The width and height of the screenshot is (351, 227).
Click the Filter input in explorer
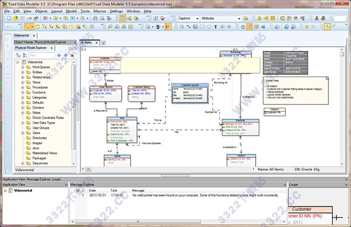coord(42,55)
